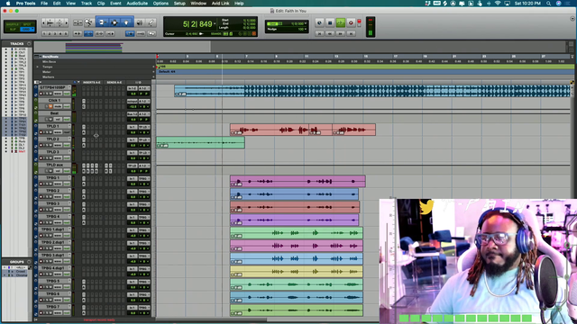Screen dimensions: 577x324
Task: Click Return to Zero transport button
Action: (x=319, y=33)
